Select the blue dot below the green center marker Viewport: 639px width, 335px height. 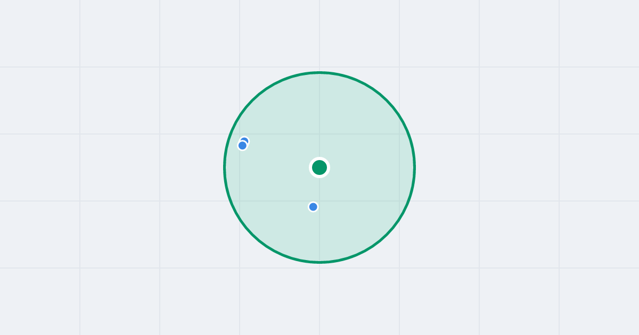point(313,207)
